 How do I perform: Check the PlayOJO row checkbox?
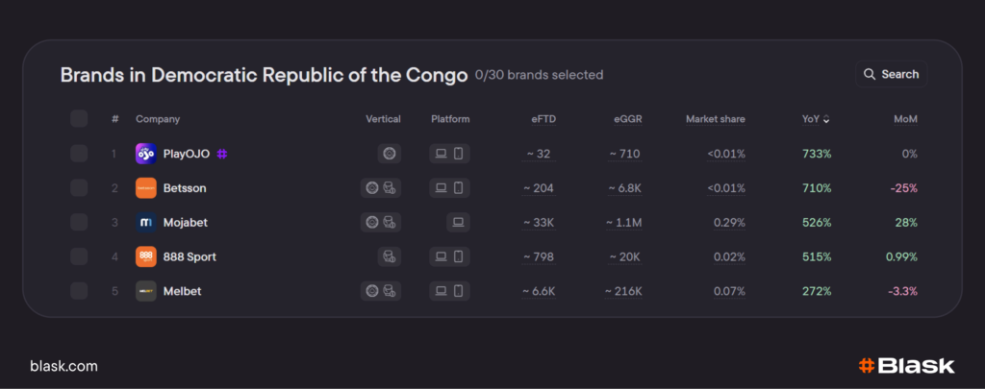[79, 154]
